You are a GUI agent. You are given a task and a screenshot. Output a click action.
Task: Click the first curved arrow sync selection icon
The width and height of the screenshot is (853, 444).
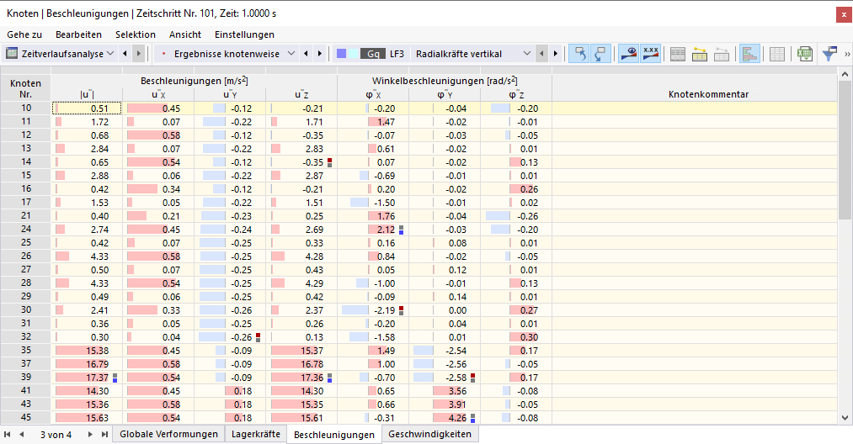(578, 54)
